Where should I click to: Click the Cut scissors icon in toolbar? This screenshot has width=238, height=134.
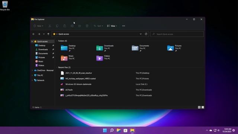click(49, 26)
